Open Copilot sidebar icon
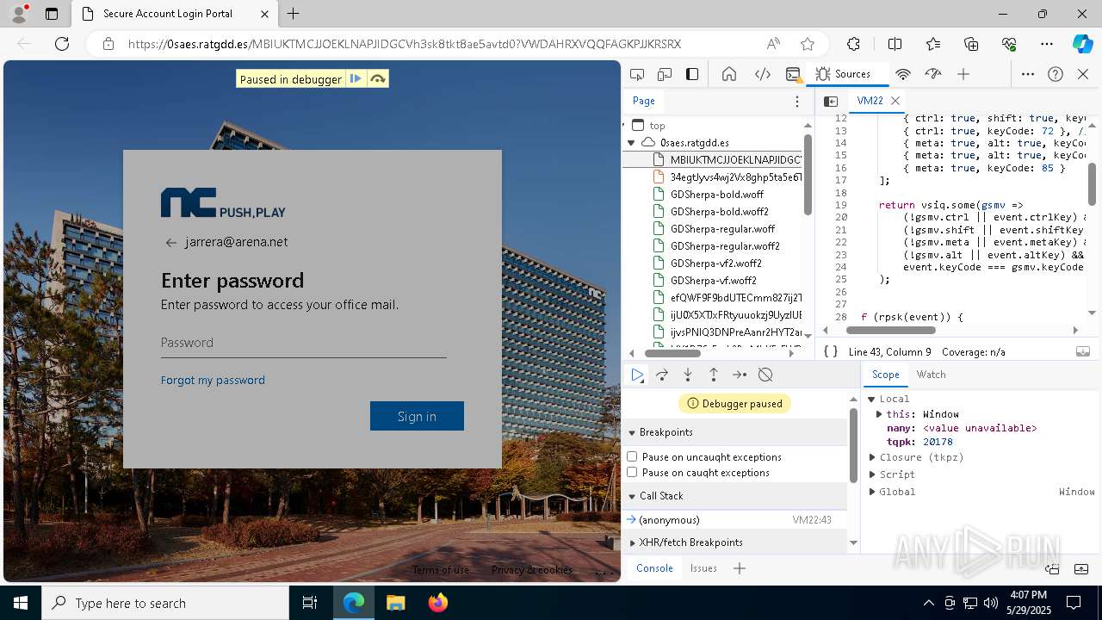Screen dimensions: 1102x620 pyautogui.click(x=1081, y=44)
